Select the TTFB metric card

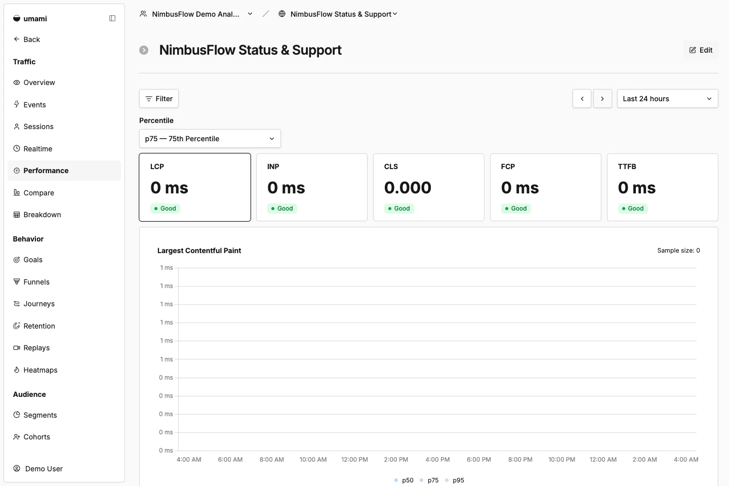point(663,187)
